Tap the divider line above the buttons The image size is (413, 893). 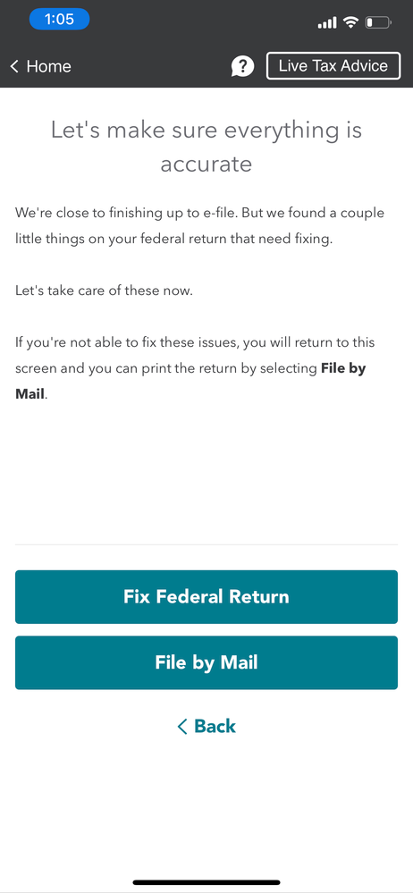[x=206, y=544]
